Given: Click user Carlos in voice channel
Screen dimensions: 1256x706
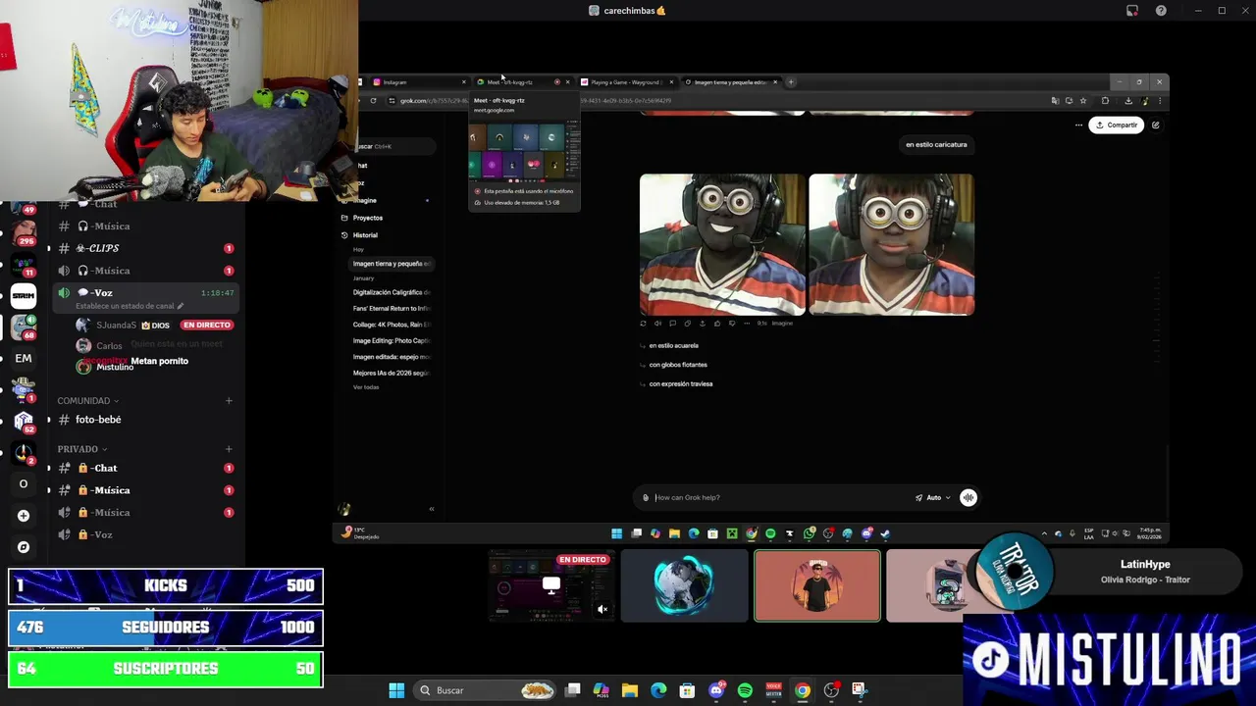Looking at the screenshot, I should tap(109, 345).
